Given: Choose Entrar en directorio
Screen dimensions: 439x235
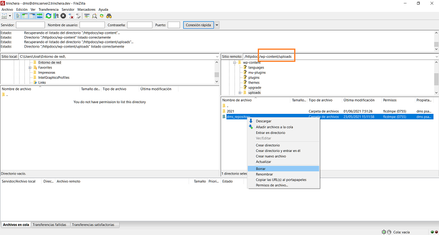Looking at the screenshot, I should coord(283,133).
